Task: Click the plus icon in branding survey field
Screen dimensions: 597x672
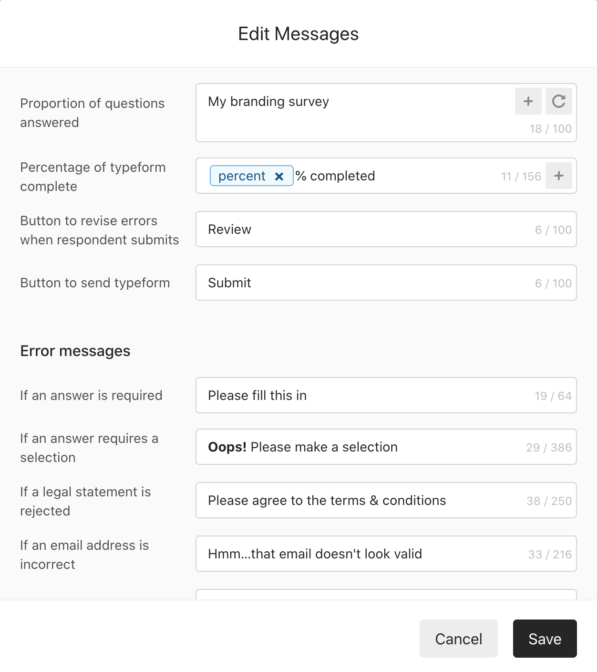Action: [528, 101]
